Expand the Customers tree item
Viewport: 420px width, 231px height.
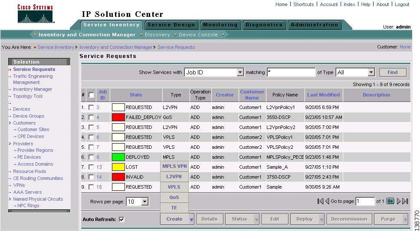(x=10, y=123)
